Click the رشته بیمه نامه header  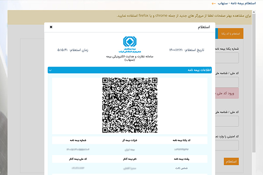pyautogui.click(x=181, y=159)
